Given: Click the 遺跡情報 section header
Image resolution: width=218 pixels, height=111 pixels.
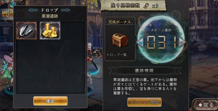Looking at the screenshot, I should click(144, 71).
